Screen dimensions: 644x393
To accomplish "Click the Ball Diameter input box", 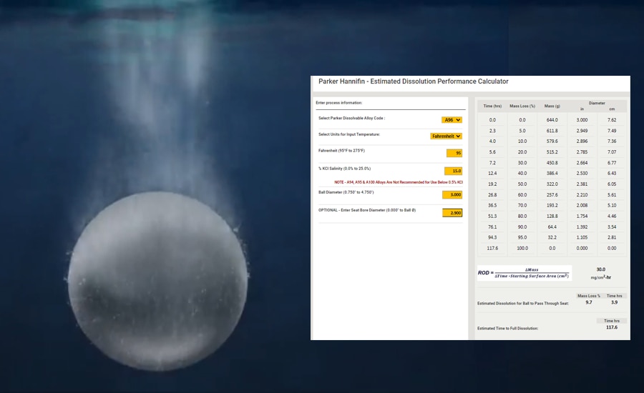I will (x=452, y=194).
